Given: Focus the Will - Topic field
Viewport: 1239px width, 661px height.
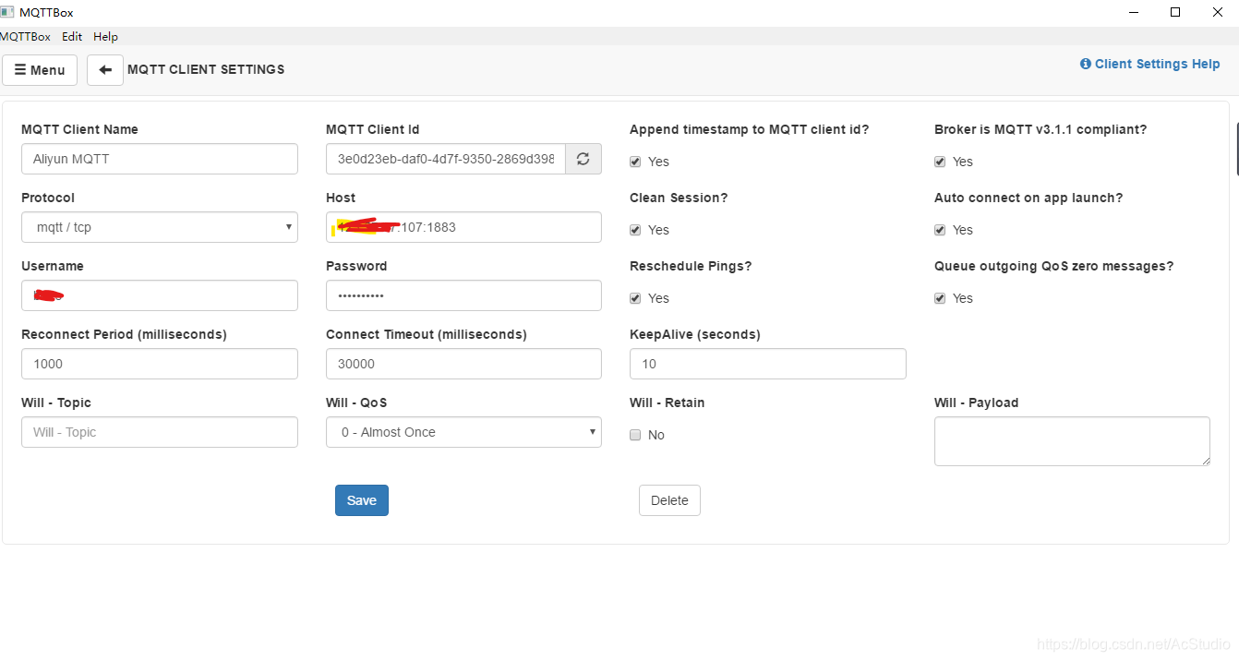Looking at the screenshot, I should 160,432.
